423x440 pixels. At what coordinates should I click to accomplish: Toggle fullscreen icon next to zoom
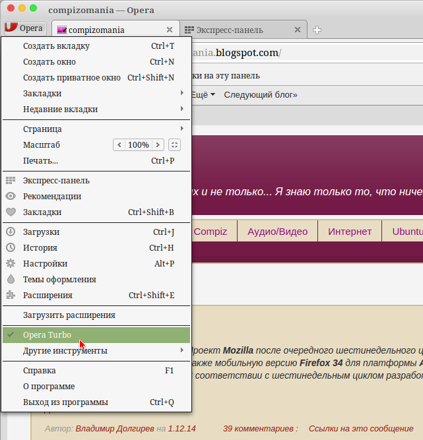click(x=174, y=144)
